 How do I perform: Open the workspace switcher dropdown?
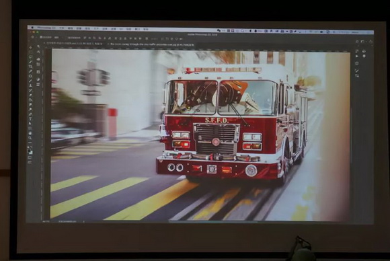click(x=362, y=42)
